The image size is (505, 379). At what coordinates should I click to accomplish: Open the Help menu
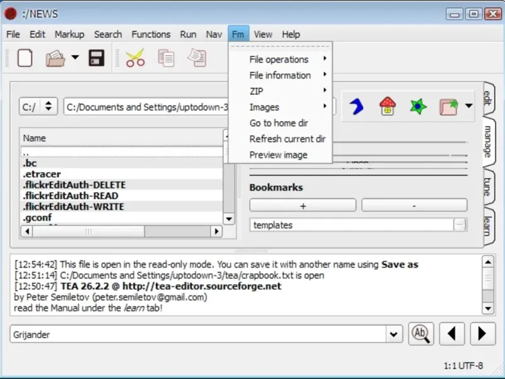click(291, 34)
